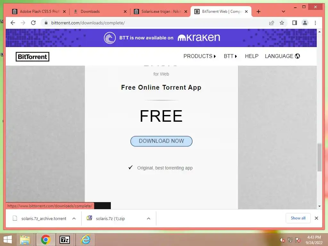The image size is (328, 246).
Task: Open the LANGUAGE selector
Action: 282,56
